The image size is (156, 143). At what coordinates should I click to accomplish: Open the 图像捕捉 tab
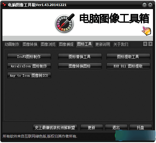point(66,44)
